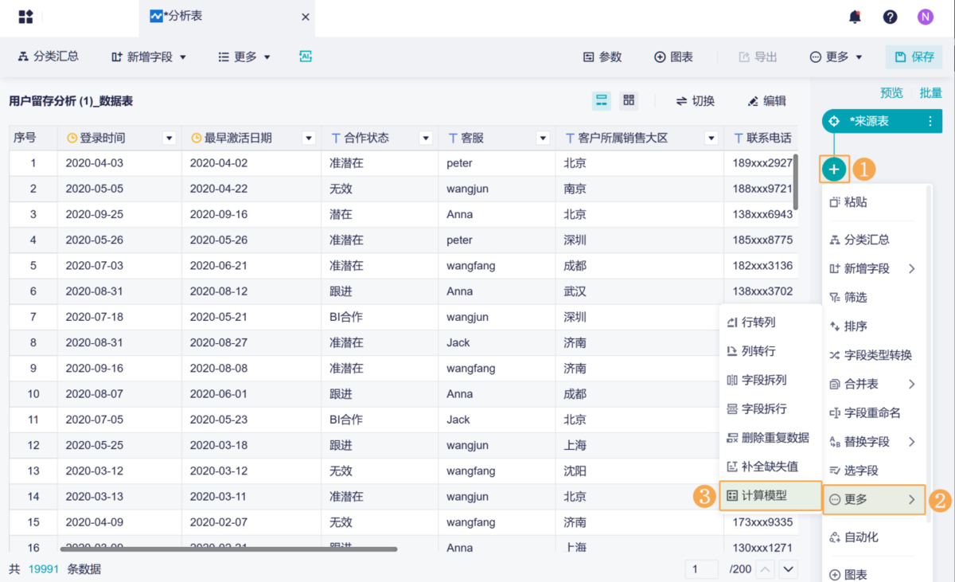Click the green plus button under 来源表

[x=834, y=170]
